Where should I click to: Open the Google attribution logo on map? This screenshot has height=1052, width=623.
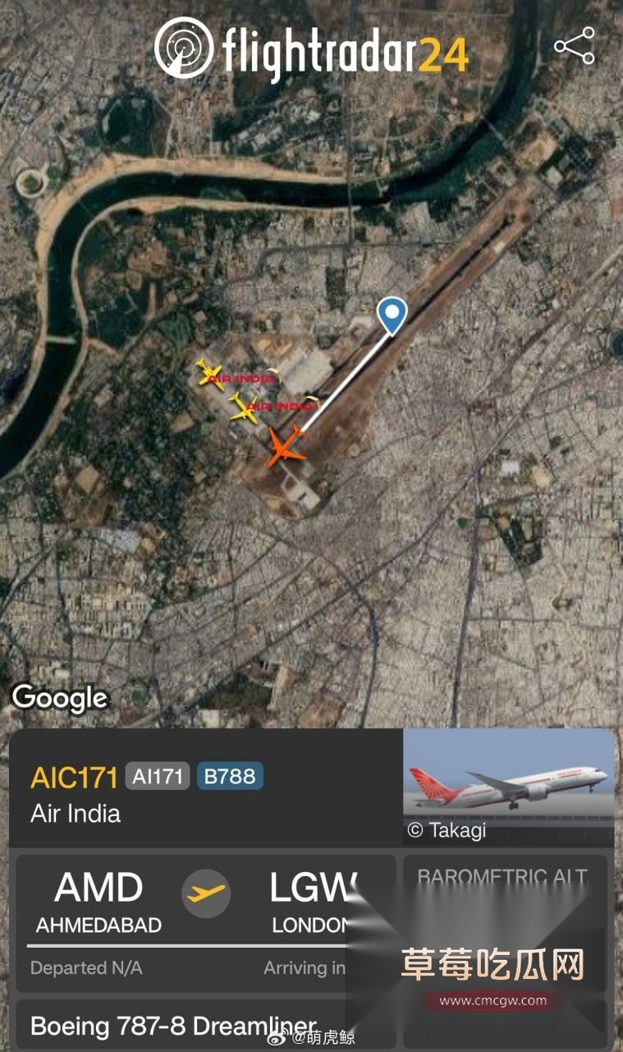(60, 699)
